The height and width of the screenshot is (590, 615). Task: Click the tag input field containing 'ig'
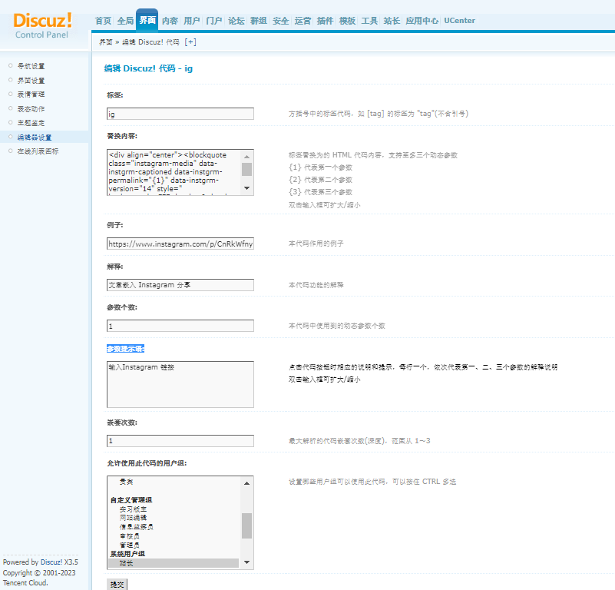[x=180, y=114]
